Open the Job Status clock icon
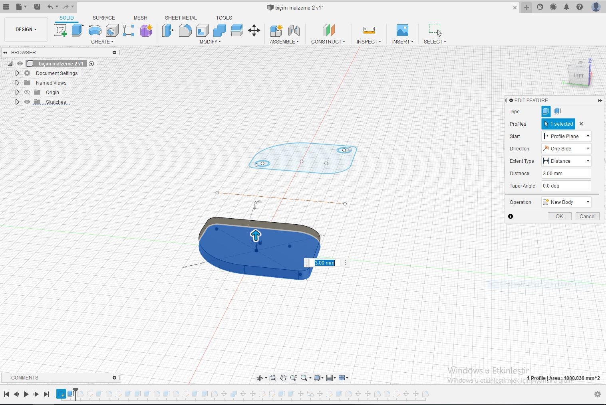This screenshot has width=606, height=405. tap(553, 7)
